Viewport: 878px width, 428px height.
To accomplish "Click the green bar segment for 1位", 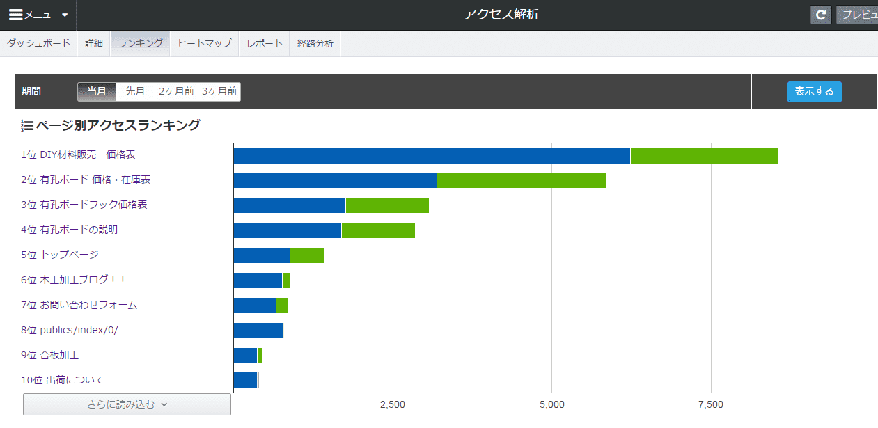I will [703, 155].
